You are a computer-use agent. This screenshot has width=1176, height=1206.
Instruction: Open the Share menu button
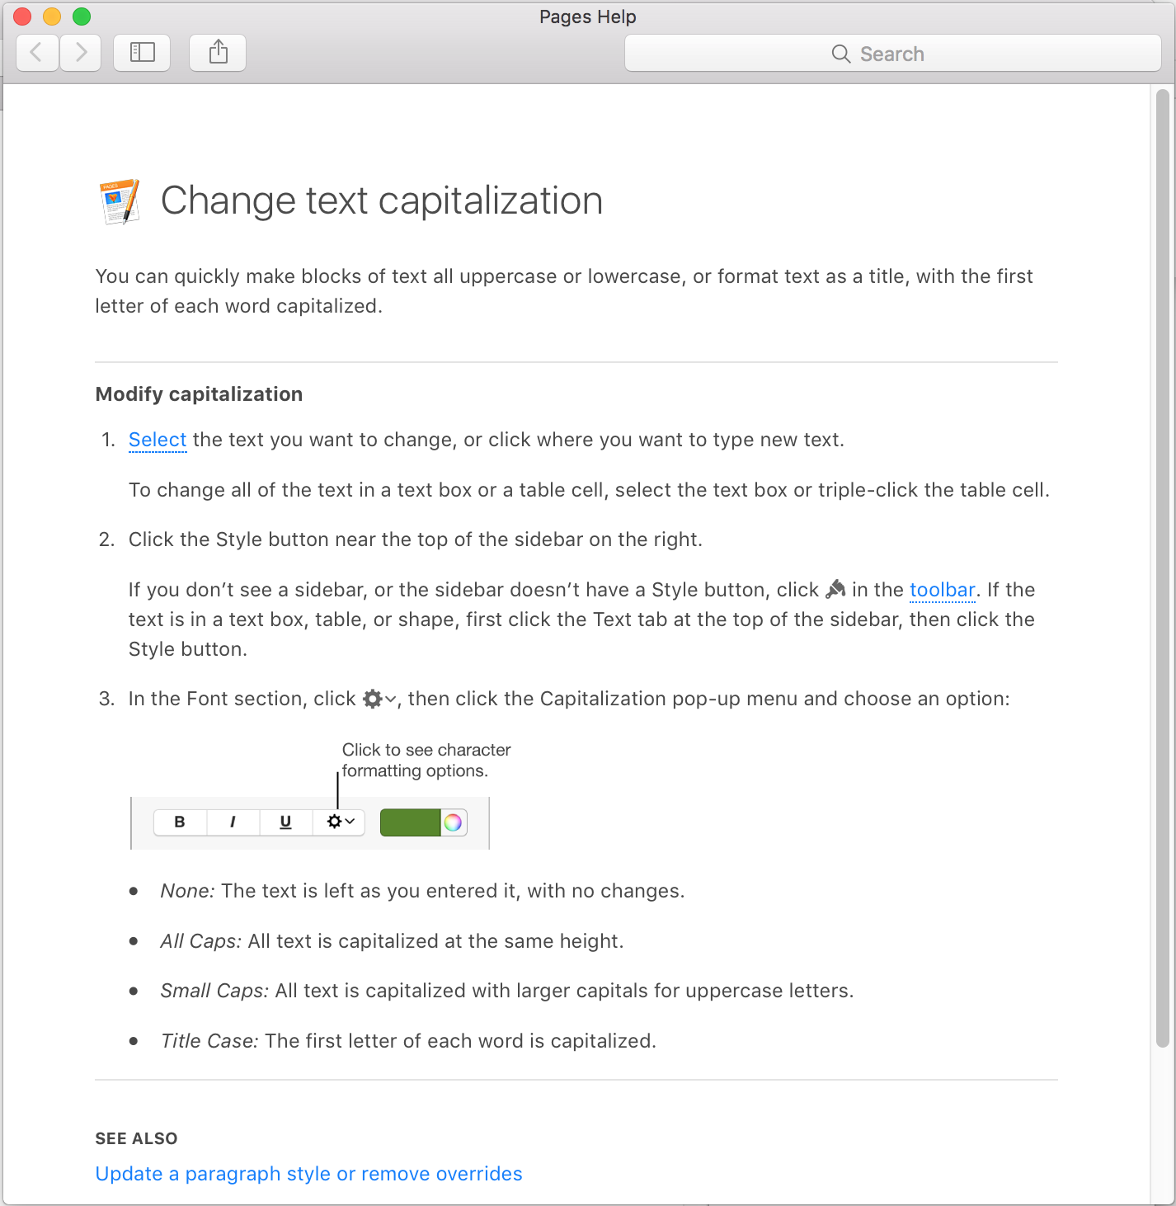point(218,54)
